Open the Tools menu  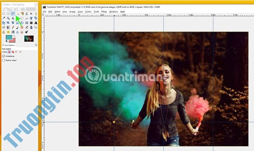[x=96, y=12]
